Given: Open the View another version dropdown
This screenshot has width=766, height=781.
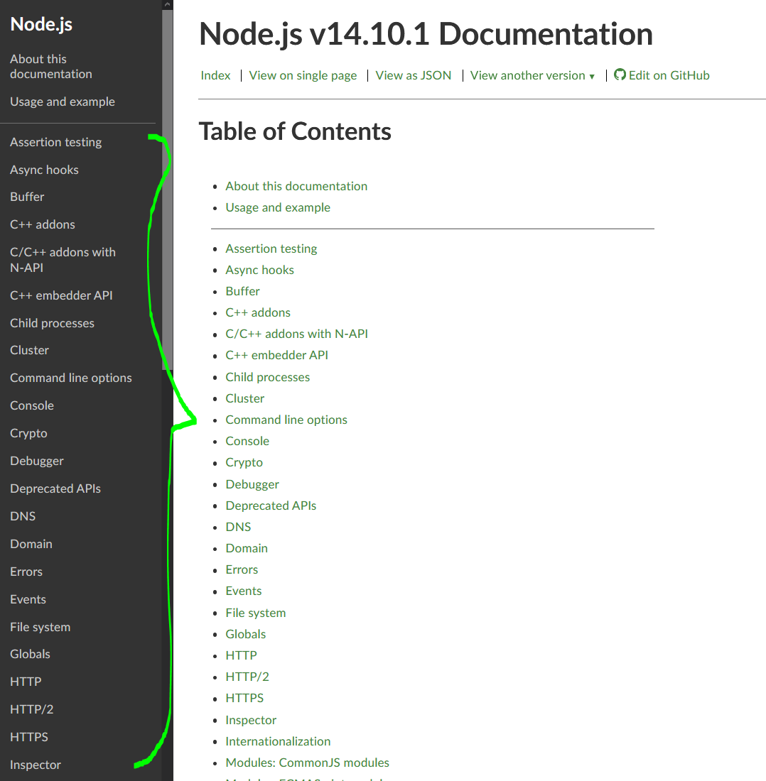Looking at the screenshot, I should [532, 75].
